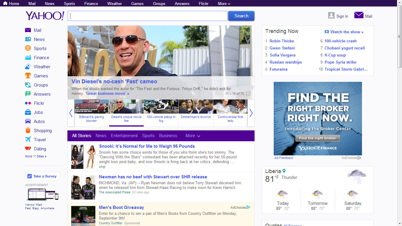
Task: Open Weather from the sidebar sun icon
Action: [28, 67]
